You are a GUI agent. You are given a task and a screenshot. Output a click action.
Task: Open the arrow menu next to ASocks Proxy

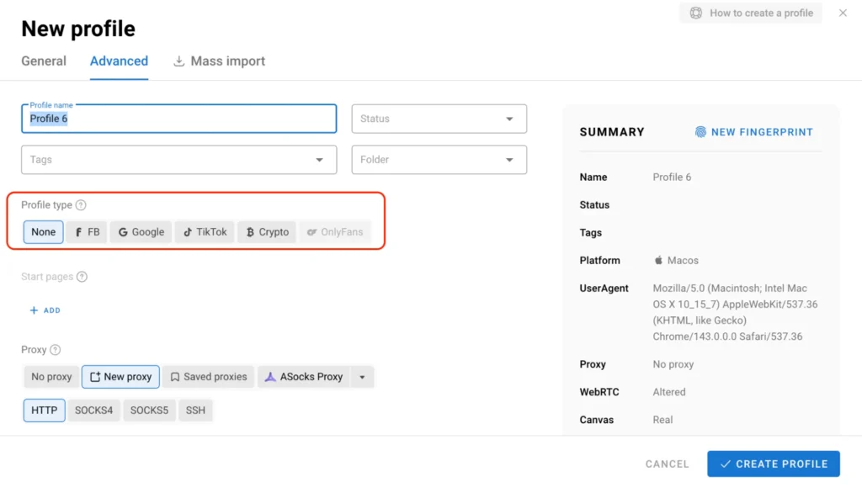tap(362, 376)
